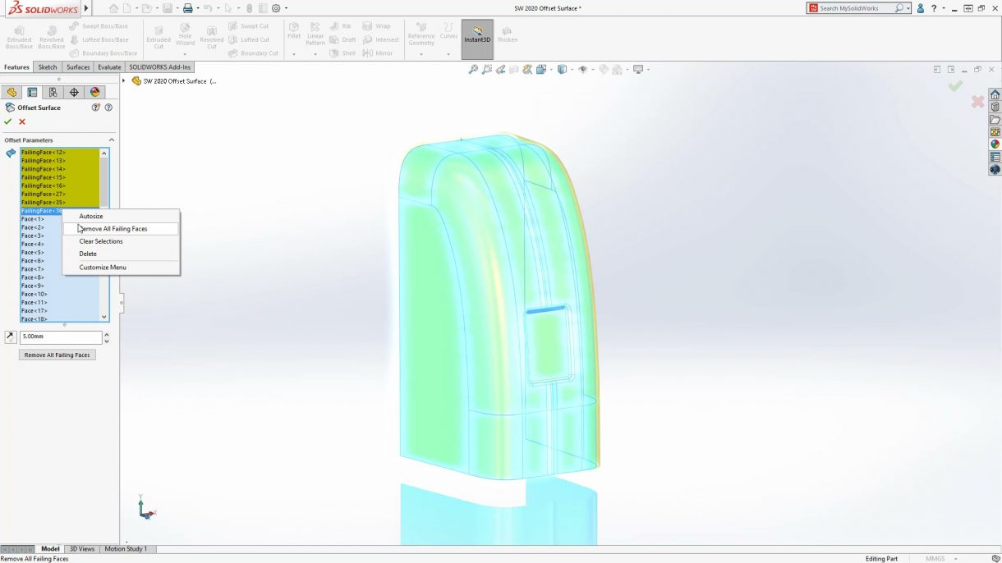Click the Offset Surface detailed help icon

(x=108, y=108)
